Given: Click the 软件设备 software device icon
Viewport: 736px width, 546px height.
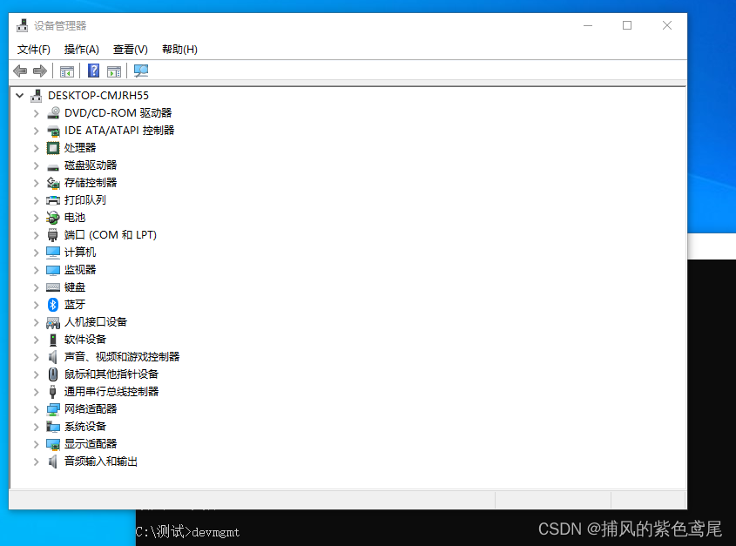Looking at the screenshot, I should click(x=53, y=340).
